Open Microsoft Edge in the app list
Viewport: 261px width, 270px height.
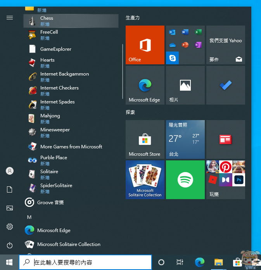click(71, 230)
